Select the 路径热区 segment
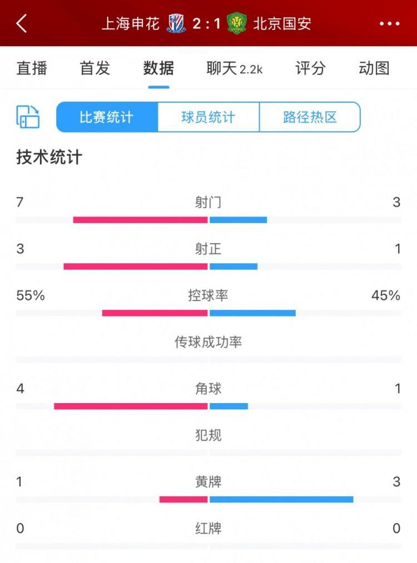417x563 pixels. [x=310, y=117]
